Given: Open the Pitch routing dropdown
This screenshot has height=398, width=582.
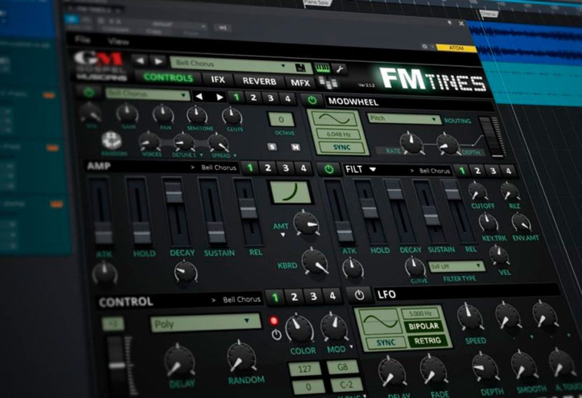Looking at the screenshot, I should click(404, 119).
